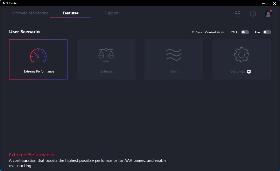The width and height of the screenshot is (280, 171).
Task: Minimize the MSI Center window
Action: [264, 4]
